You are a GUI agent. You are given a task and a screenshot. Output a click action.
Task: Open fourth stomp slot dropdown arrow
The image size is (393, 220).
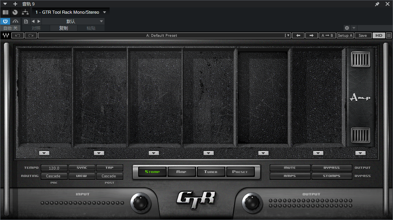coord(209,153)
